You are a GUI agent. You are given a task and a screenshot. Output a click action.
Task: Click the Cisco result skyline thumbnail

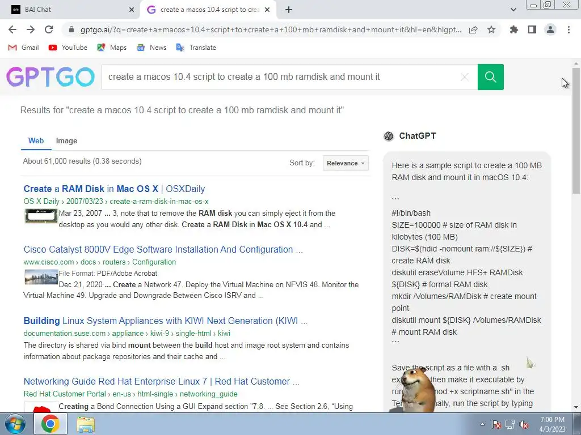click(x=41, y=277)
